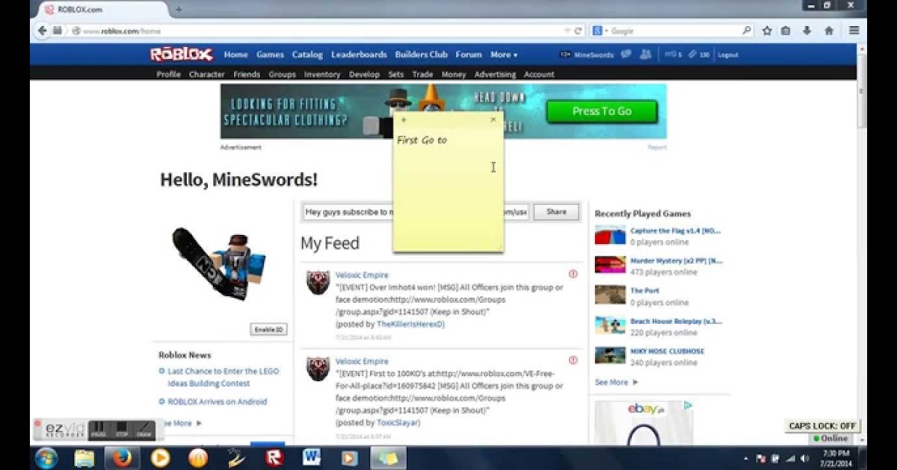The height and width of the screenshot is (470, 897).
Task: Open the ezvid Draw tool
Action: (x=144, y=429)
